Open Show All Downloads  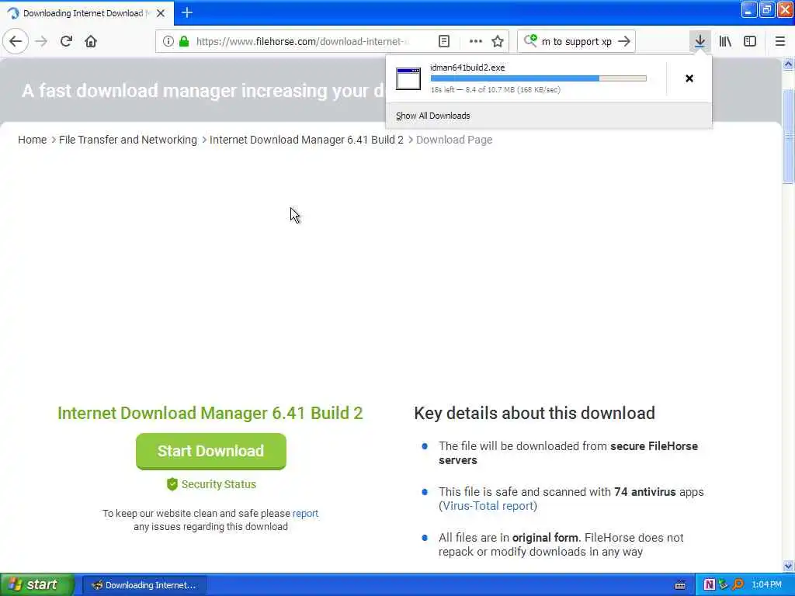[x=433, y=116]
